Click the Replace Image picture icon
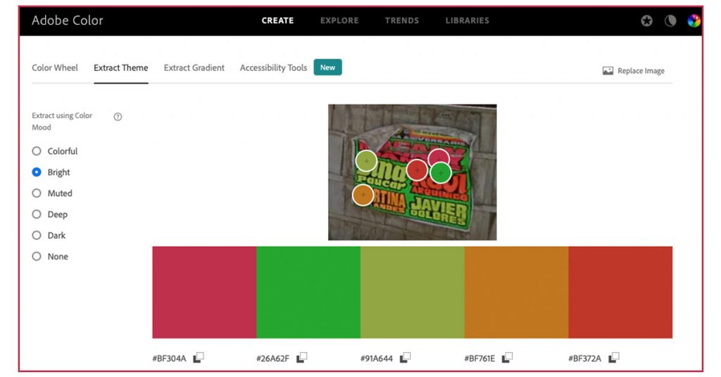721x377 pixels. 608,71
